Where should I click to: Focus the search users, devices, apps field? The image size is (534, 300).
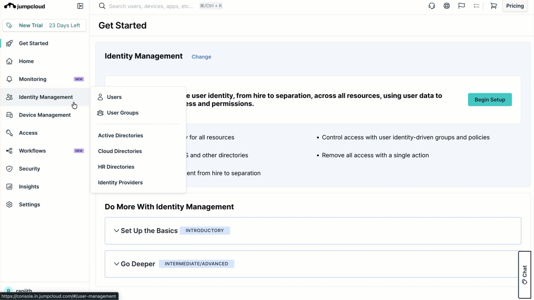click(x=151, y=6)
